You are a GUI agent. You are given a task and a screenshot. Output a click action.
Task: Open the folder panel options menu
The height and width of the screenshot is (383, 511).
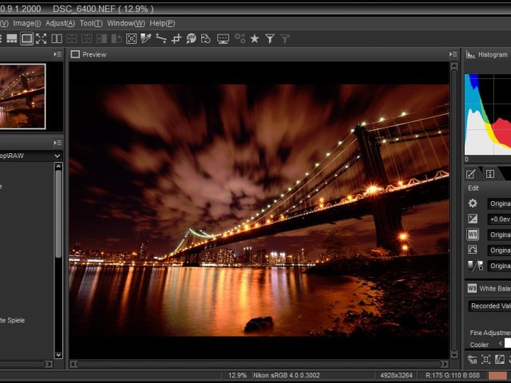coord(57,143)
